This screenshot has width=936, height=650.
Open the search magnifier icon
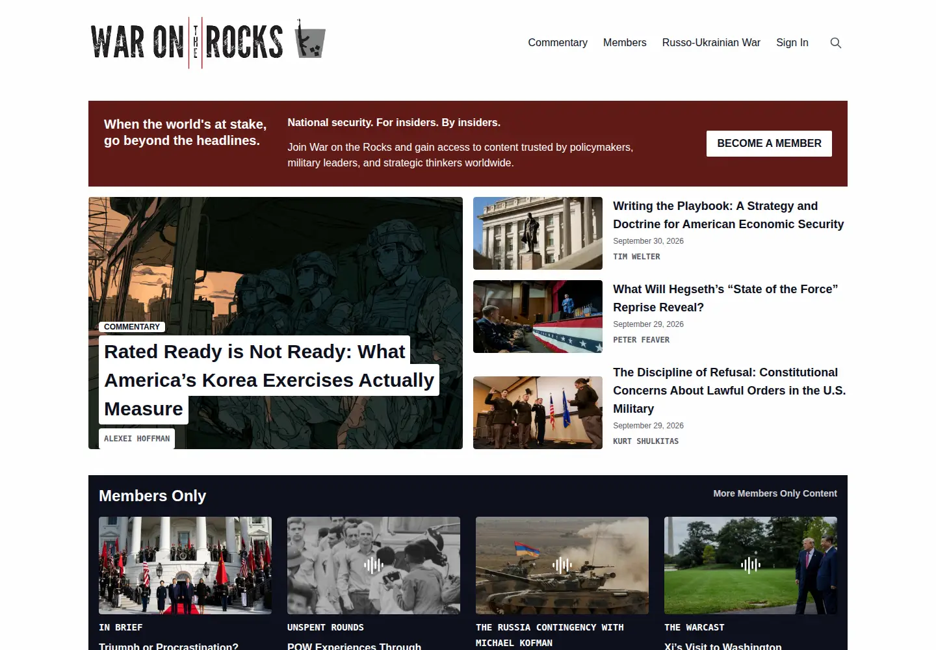836,43
